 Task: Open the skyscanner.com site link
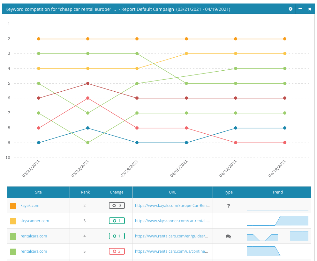point(35,221)
